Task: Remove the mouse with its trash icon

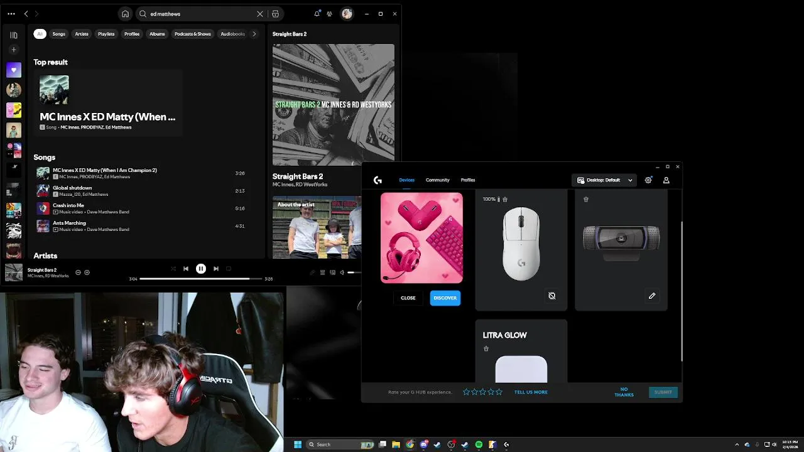Action: pos(505,200)
